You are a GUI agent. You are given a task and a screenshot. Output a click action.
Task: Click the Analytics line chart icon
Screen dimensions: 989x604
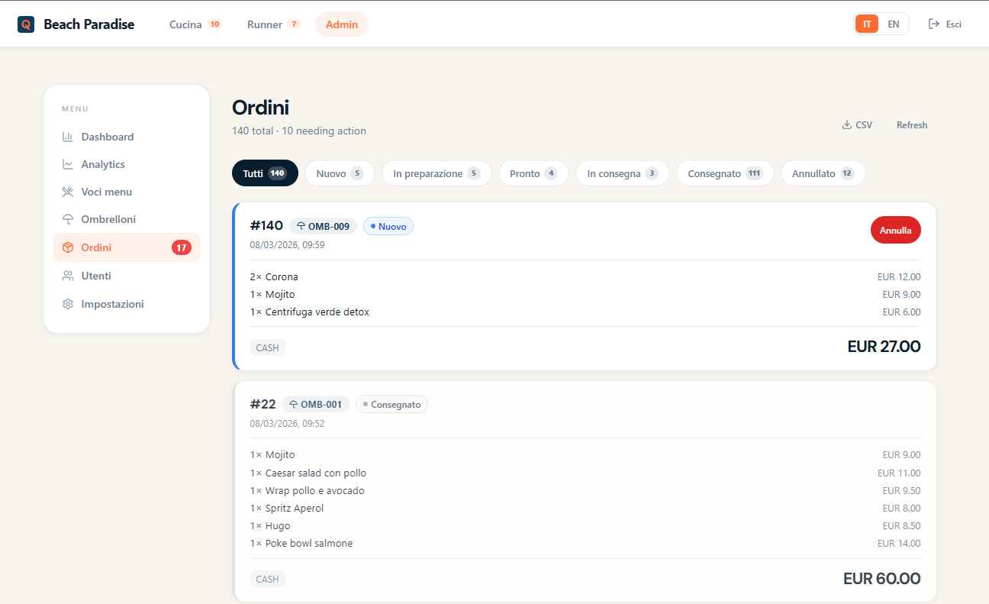tap(68, 164)
